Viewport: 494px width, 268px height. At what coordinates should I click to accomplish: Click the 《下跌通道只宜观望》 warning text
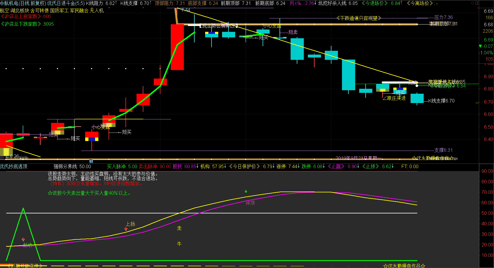[359, 18]
